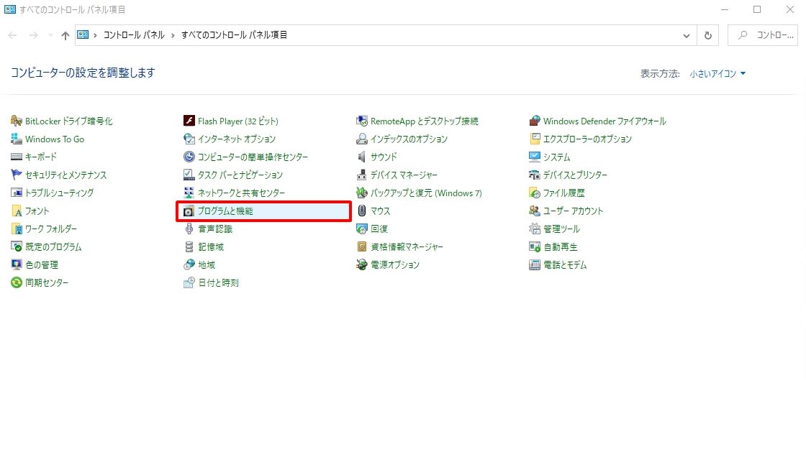Open the キーボード keyboard icon

17,157
